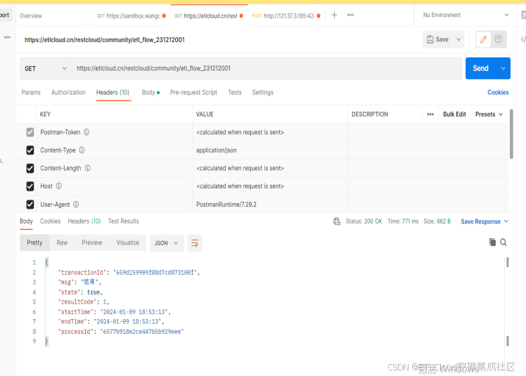Switch to sandbox.wangc GET request tab
Image resolution: width=526 pixels, height=376 pixels.
click(x=131, y=15)
